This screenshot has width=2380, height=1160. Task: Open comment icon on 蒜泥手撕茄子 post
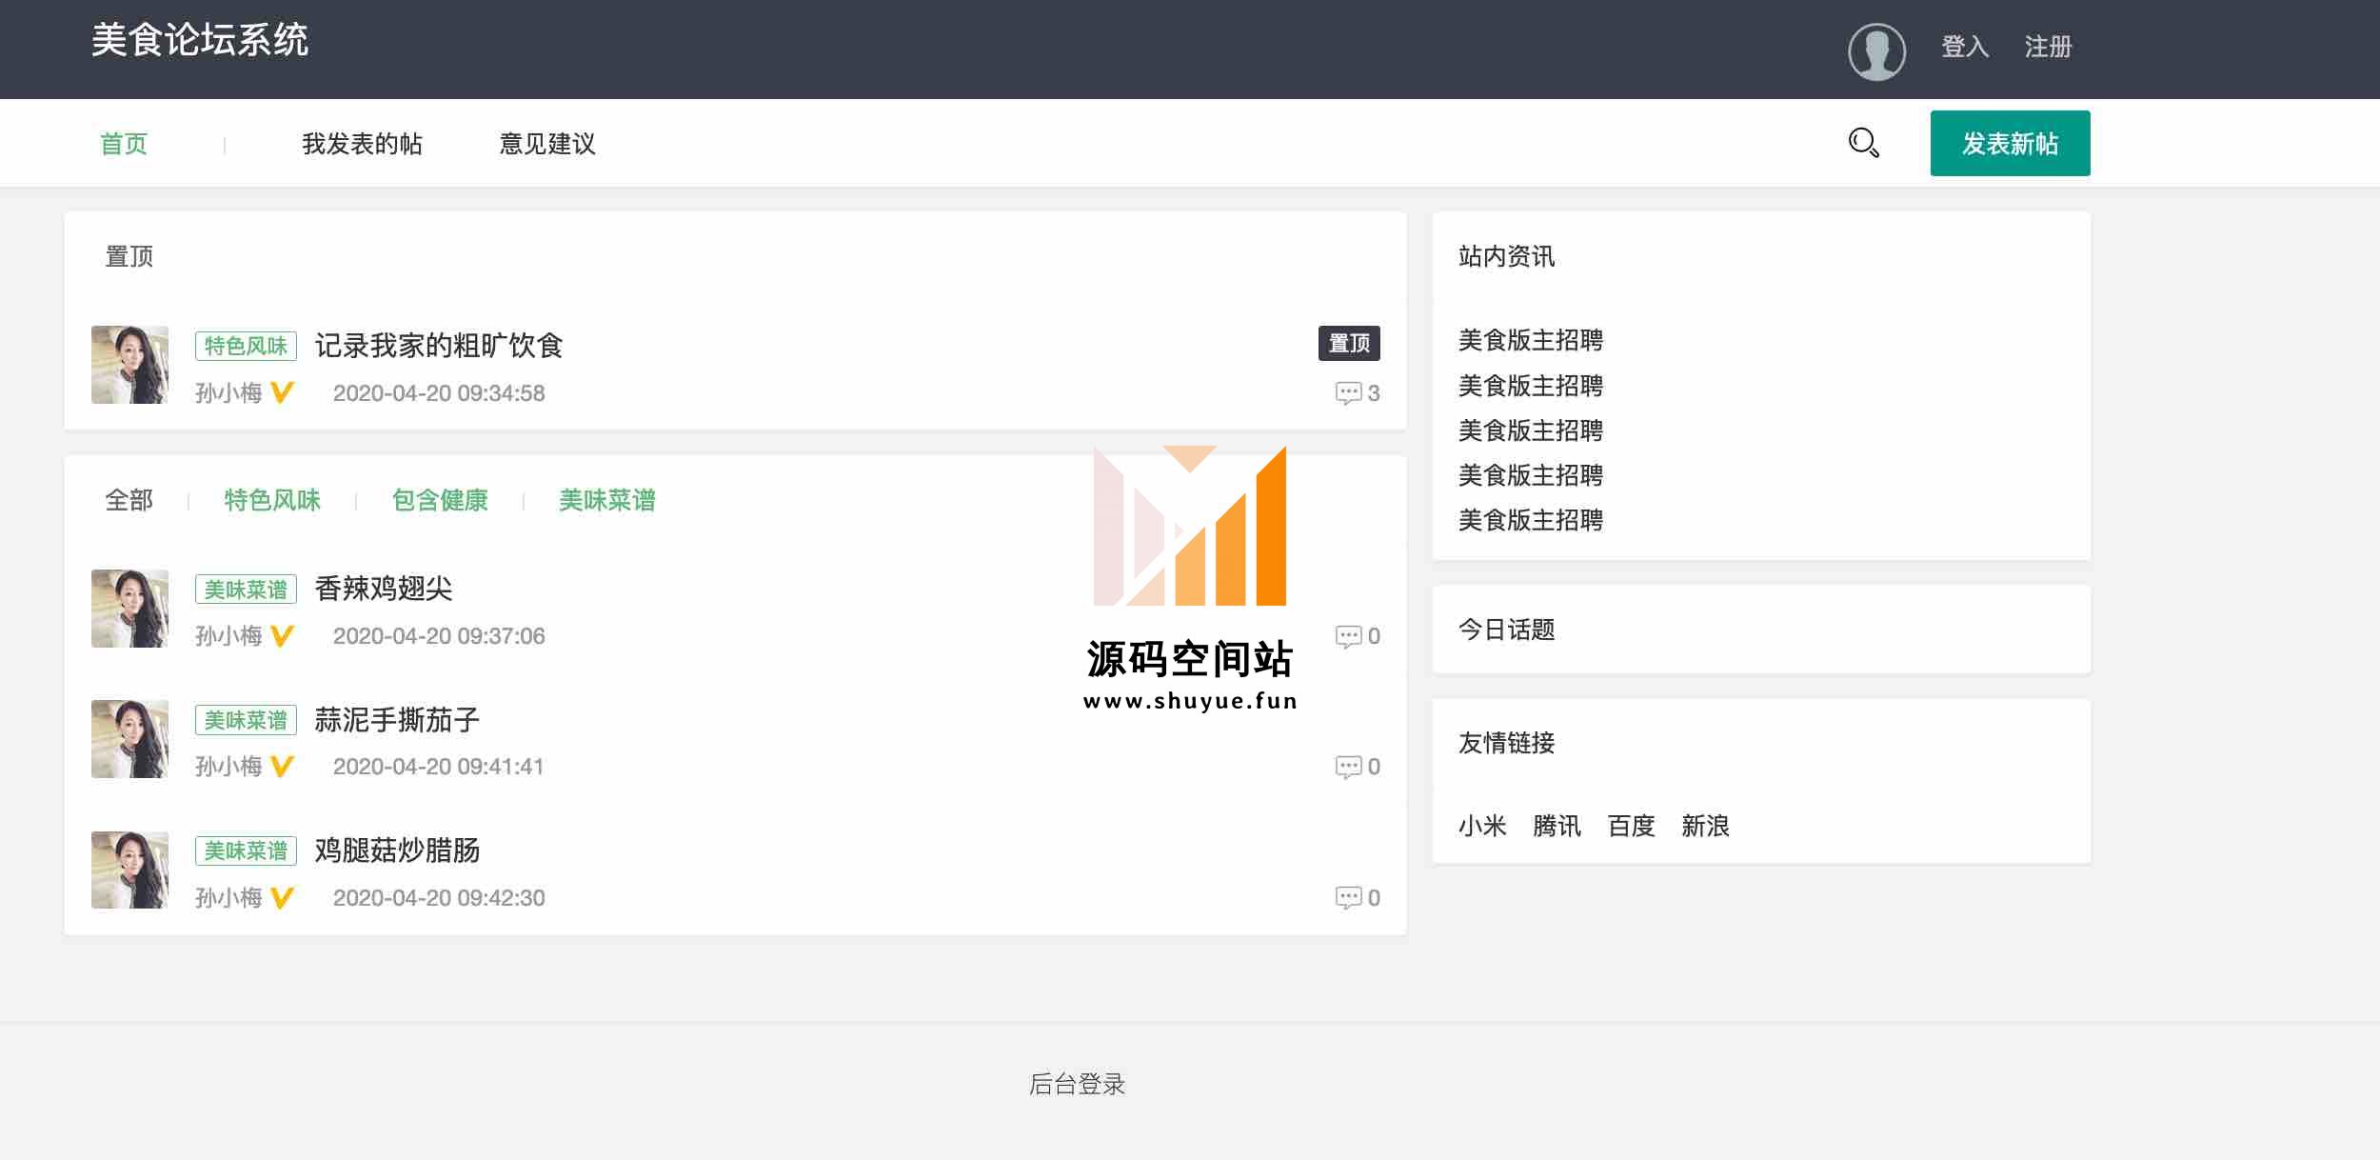point(1348,767)
